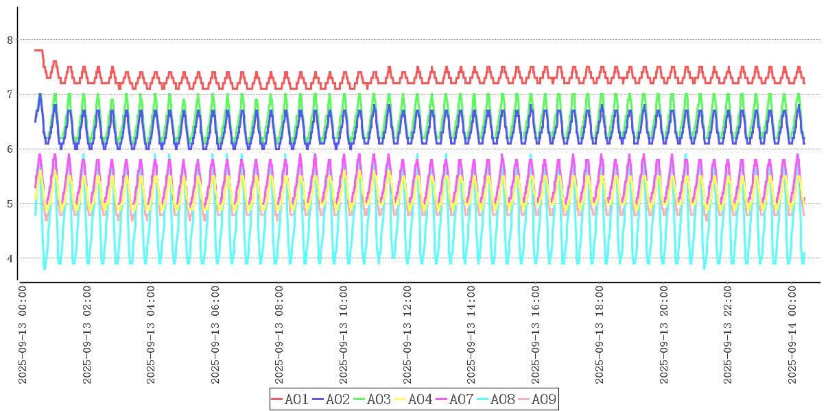Select the yellow A04 legend line swatch
Viewport: 828px width, 411px height.
tap(401, 399)
